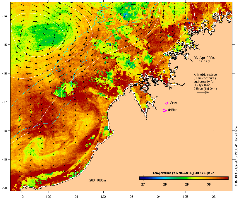The image size is (240, 199).
Task: Click the latitude axis label '-20'
Action: (4, 188)
